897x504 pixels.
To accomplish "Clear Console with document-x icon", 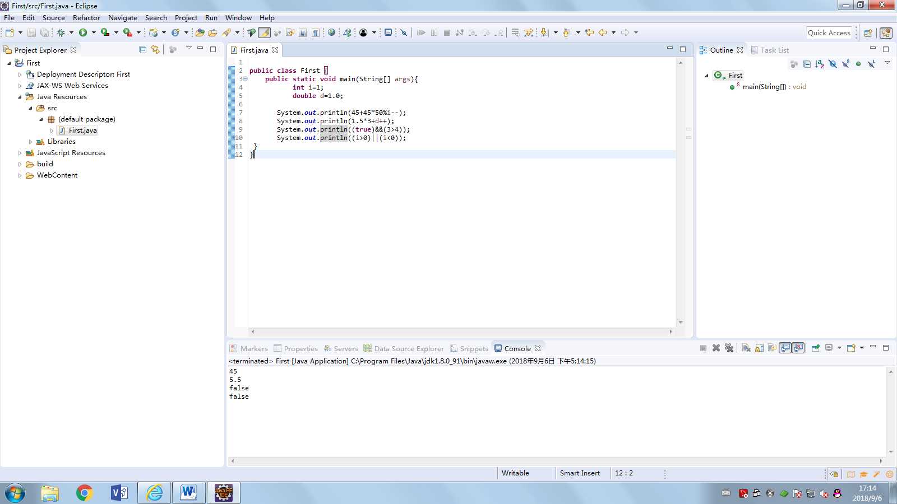I will point(746,348).
